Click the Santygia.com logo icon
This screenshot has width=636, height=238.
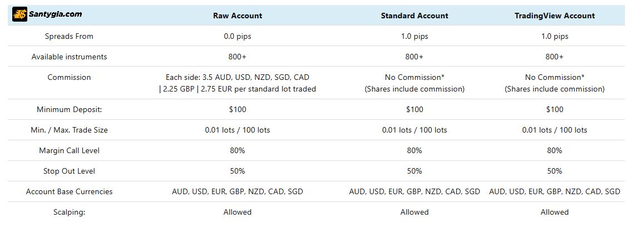(19, 15)
